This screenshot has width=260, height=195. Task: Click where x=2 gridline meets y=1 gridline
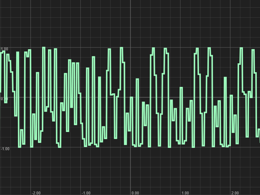[230, 47]
